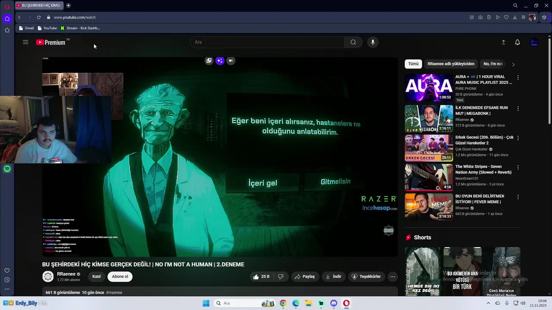Open the YouTube account avatar menu
This screenshot has height=310, width=552.
click(534, 42)
